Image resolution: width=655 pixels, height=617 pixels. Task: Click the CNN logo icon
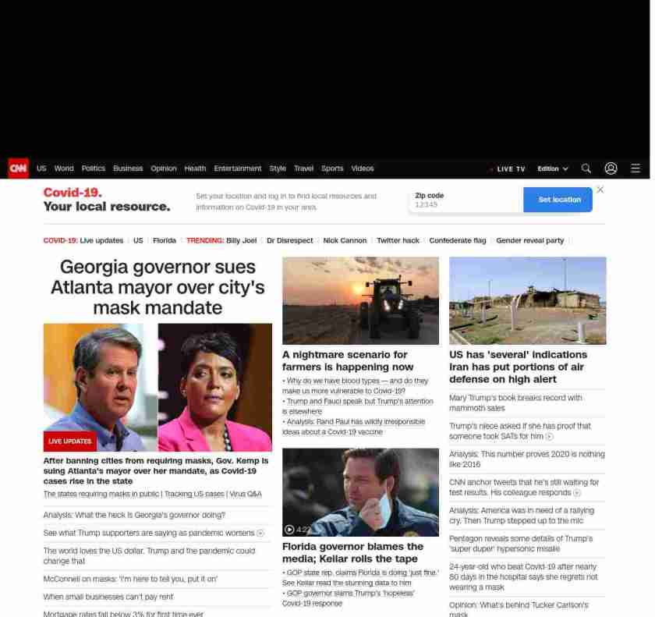18,168
